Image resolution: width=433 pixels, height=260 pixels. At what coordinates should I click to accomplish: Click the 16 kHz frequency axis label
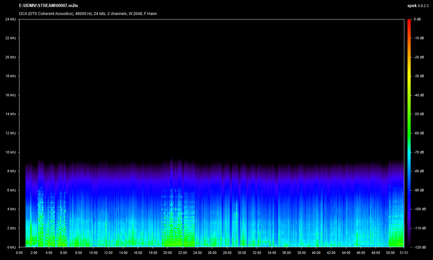coord(11,95)
